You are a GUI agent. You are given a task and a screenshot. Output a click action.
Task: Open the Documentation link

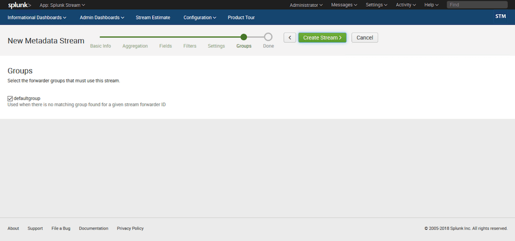(x=94, y=228)
